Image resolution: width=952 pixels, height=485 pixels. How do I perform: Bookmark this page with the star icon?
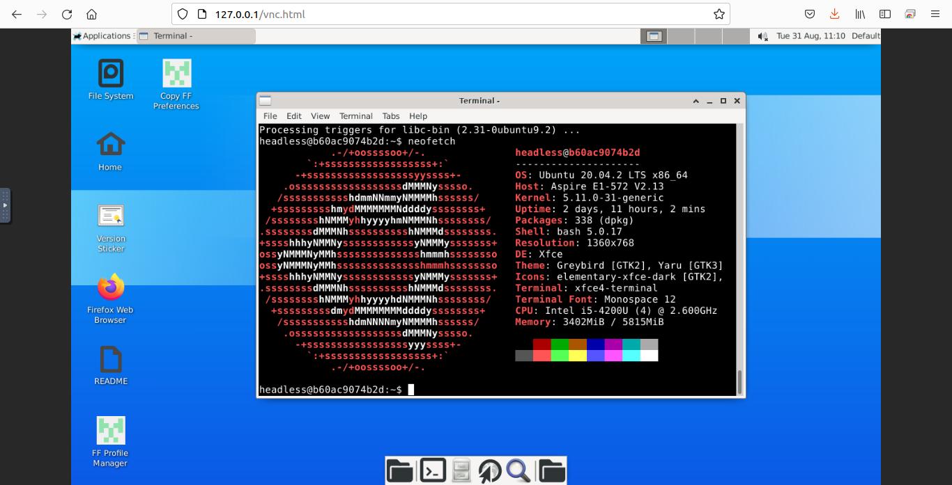click(719, 14)
